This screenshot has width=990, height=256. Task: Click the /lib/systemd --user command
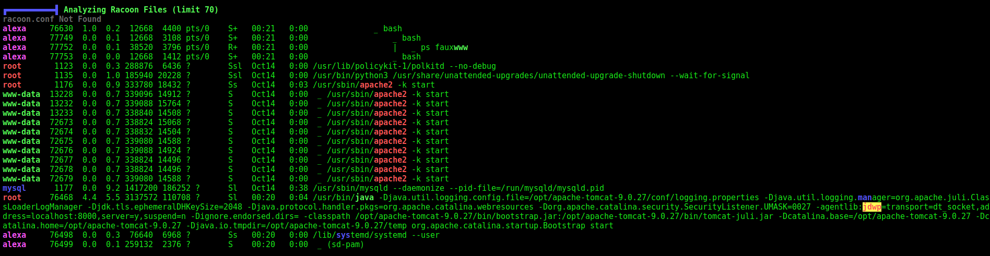click(376, 235)
